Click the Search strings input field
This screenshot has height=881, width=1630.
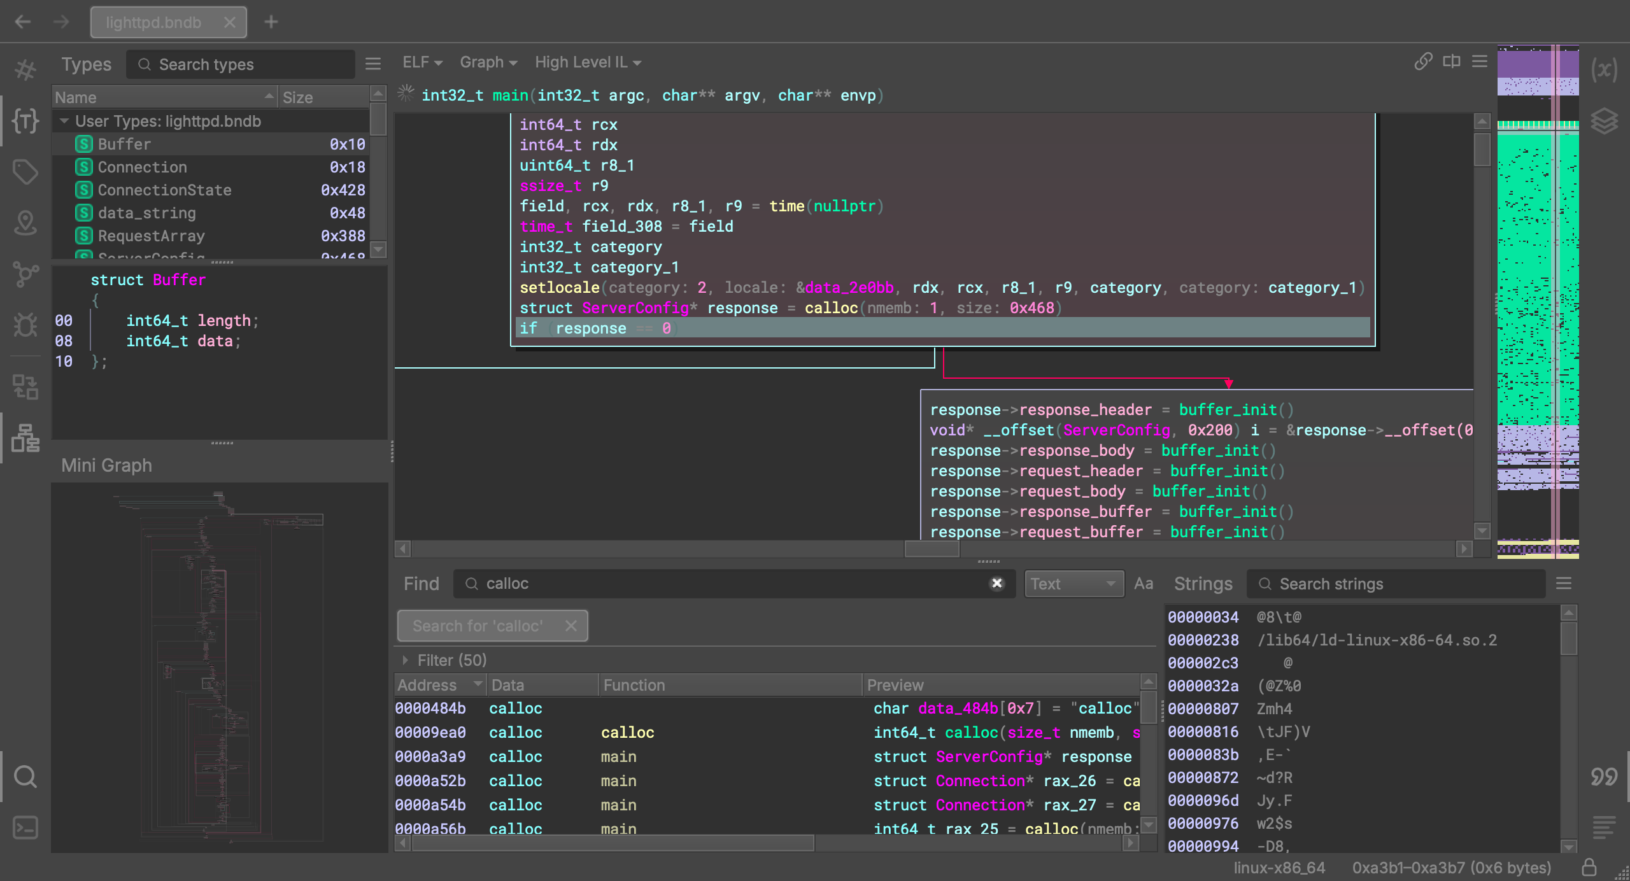coord(1396,584)
